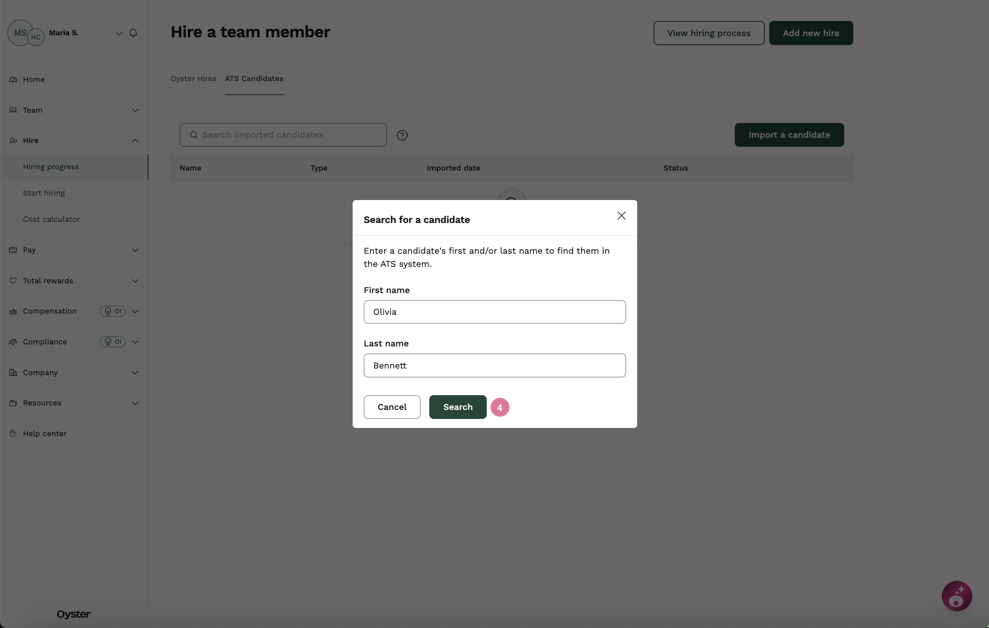Expand the Compensation chevron

pyautogui.click(x=135, y=311)
